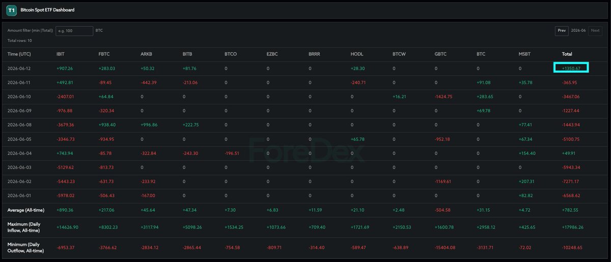Click the -7271.17 total value
Image resolution: width=611 pixels, height=262 pixels.
(571, 182)
